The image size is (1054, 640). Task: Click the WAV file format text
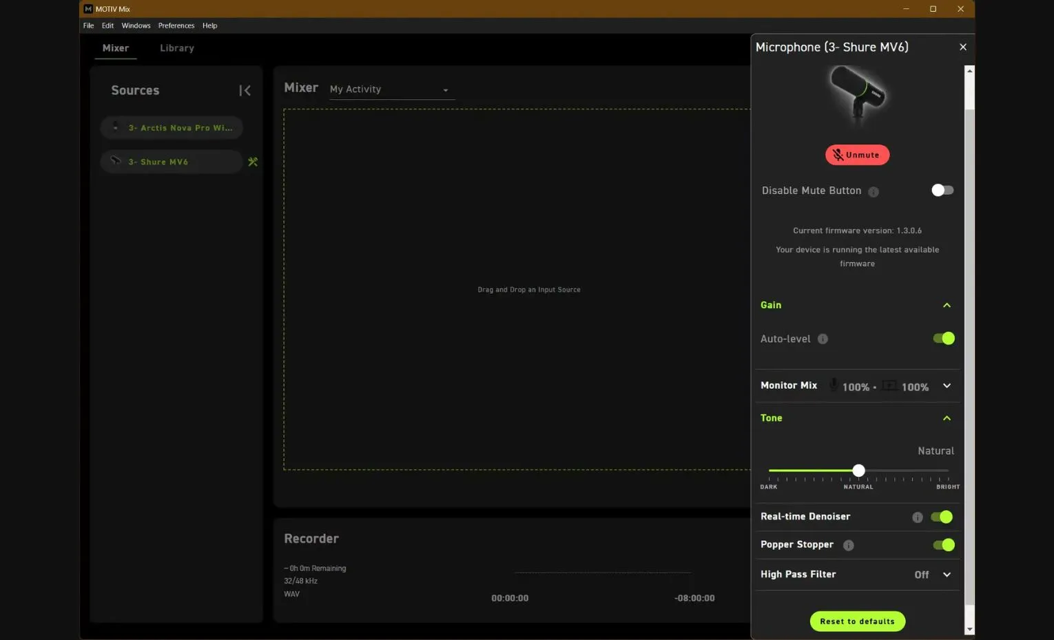(291, 594)
